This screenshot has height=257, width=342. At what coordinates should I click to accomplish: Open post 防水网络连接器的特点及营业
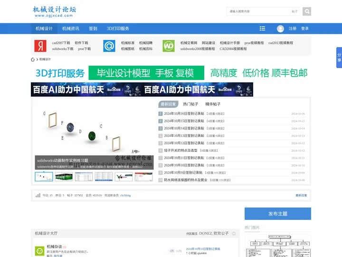(x=186, y=180)
